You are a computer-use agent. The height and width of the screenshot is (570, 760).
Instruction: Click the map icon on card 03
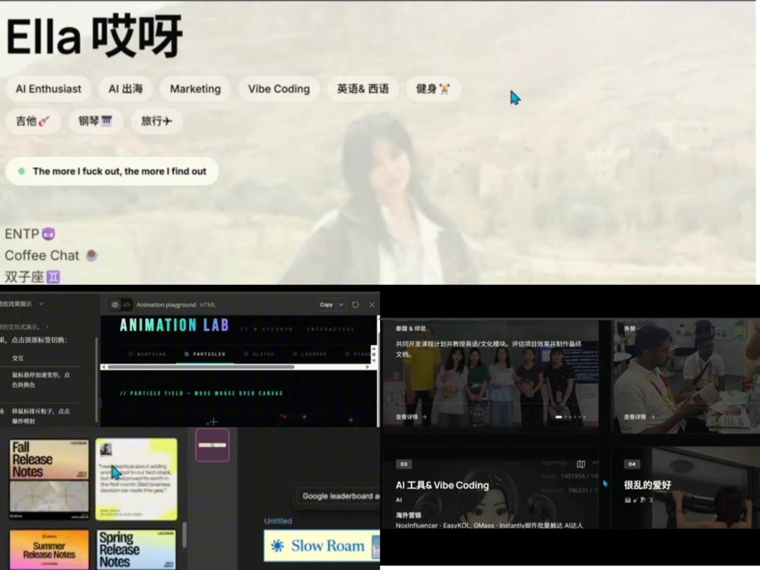[581, 464]
